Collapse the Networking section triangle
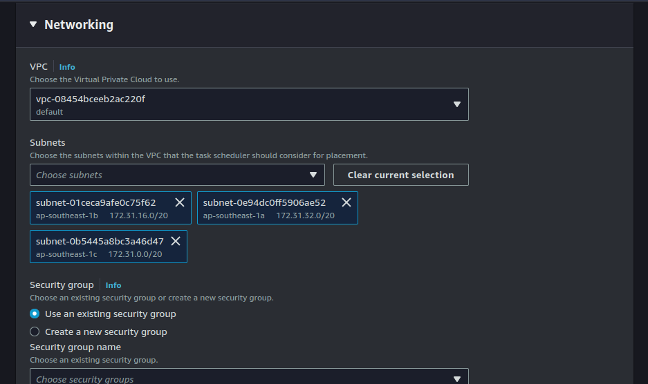 tap(33, 24)
